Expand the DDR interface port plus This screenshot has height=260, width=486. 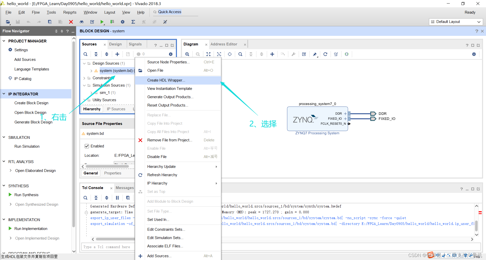pyautogui.click(x=345, y=114)
